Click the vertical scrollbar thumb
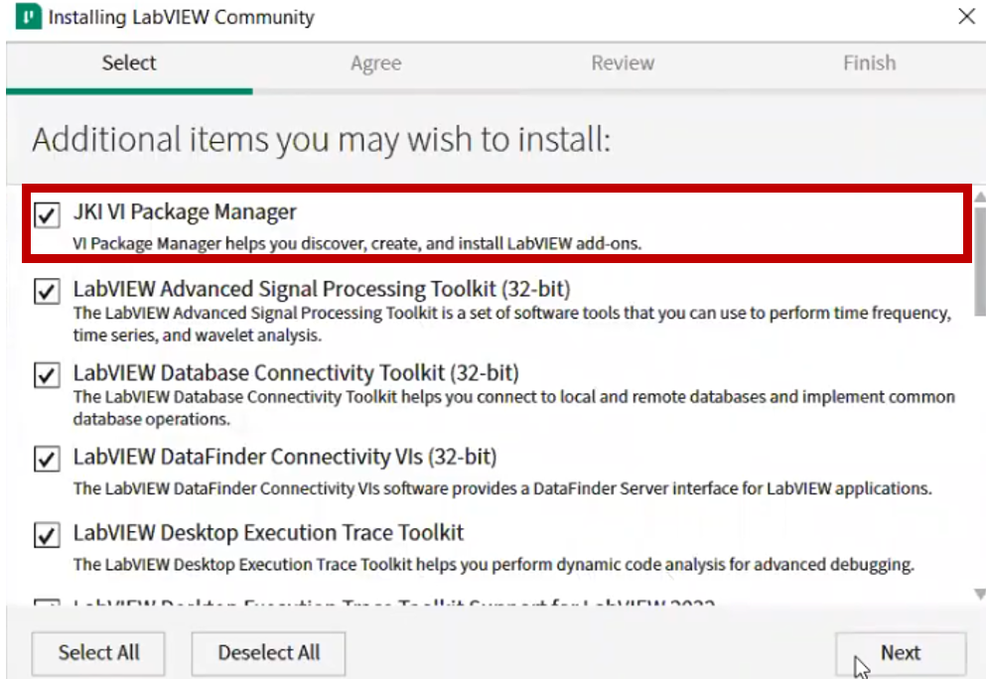 [980, 261]
